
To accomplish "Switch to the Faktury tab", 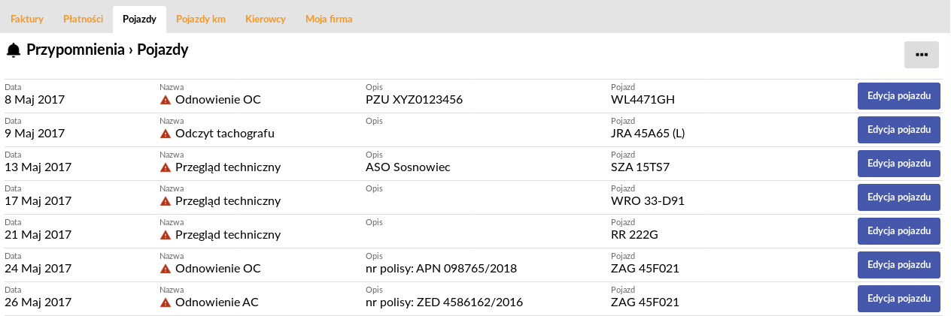I will click(x=27, y=19).
